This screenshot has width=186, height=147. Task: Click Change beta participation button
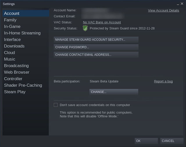pos(114,92)
